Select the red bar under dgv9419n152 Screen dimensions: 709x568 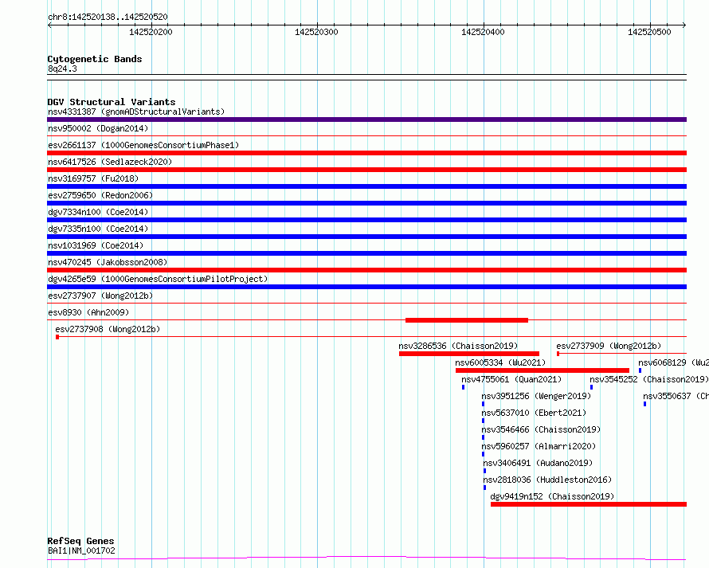point(589,504)
